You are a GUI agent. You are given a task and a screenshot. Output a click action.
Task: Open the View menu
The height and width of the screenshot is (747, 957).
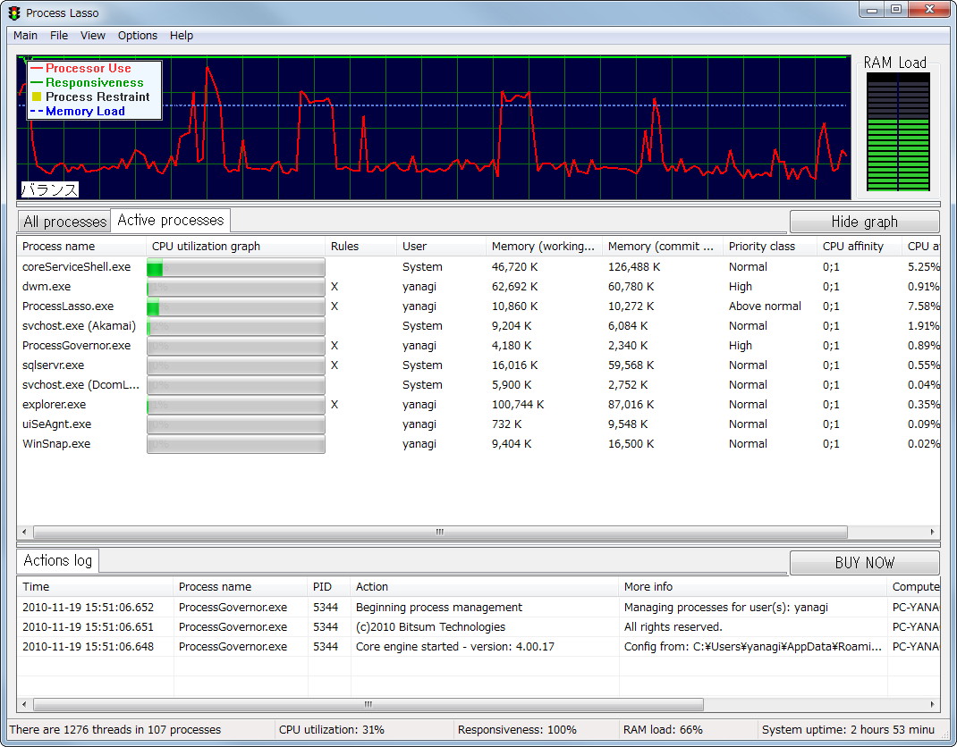(x=93, y=36)
